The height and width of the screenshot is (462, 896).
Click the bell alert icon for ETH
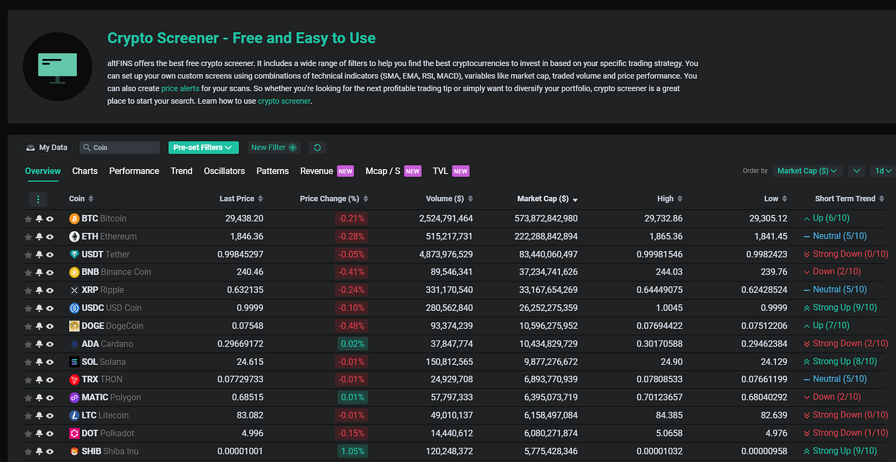(x=39, y=237)
